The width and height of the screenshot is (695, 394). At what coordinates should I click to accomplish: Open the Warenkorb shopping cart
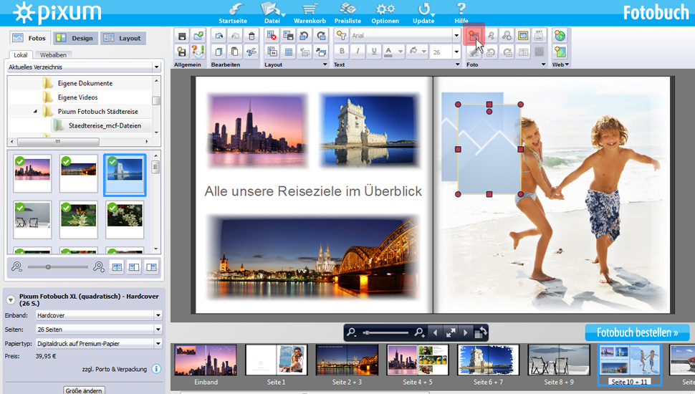tap(310, 10)
